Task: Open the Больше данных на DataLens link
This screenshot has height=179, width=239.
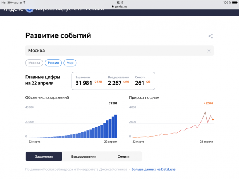Action: tap(153, 169)
